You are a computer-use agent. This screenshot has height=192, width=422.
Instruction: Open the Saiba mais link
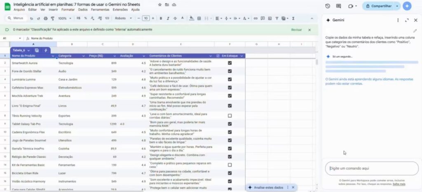399,184
